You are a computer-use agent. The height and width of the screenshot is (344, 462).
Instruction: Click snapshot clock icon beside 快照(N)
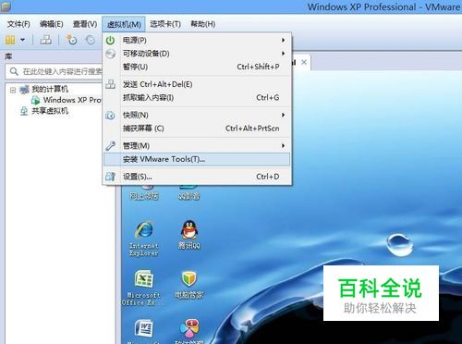110,116
